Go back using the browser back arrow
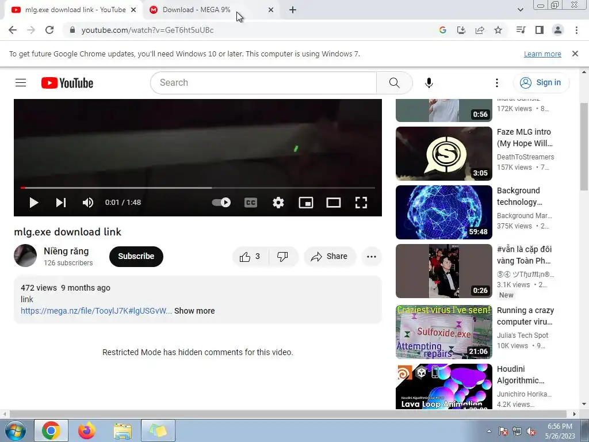Viewport: 589px width, 442px height. point(13,30)
